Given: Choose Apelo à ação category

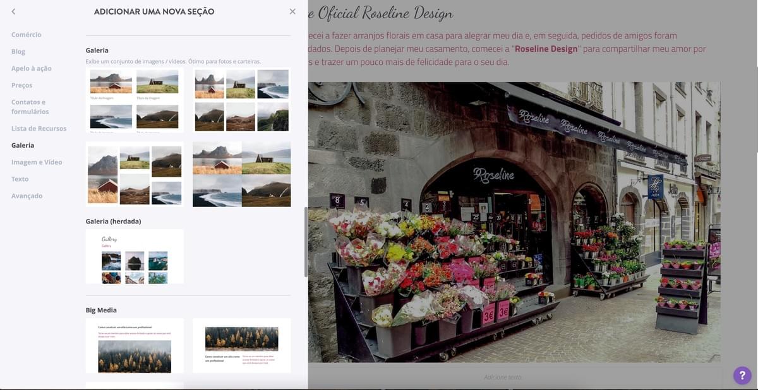Looking at the screenshot, I should tap(32, 68).
